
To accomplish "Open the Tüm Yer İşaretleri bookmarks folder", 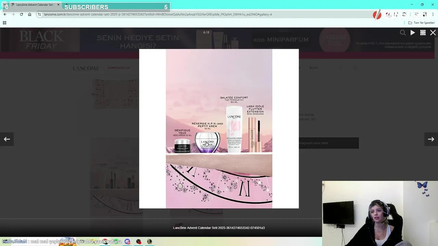I will [x=422, y=23].
